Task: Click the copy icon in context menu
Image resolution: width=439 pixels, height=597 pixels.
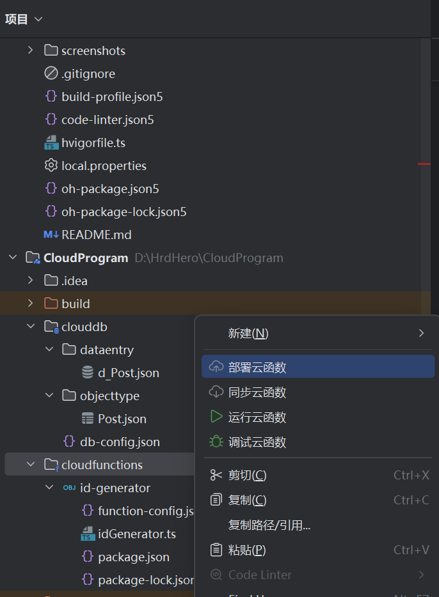Action: click(216, 500)
